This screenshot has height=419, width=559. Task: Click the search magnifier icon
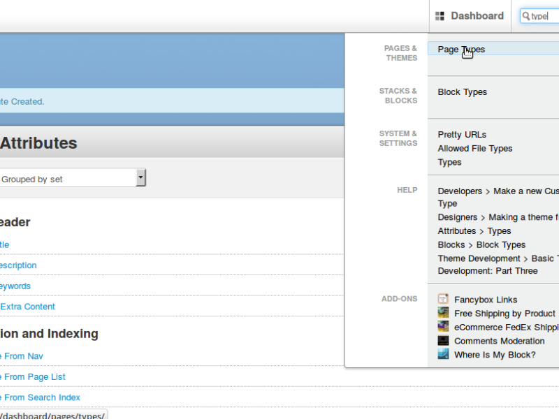pyautogui.click(x=526, y=16)
